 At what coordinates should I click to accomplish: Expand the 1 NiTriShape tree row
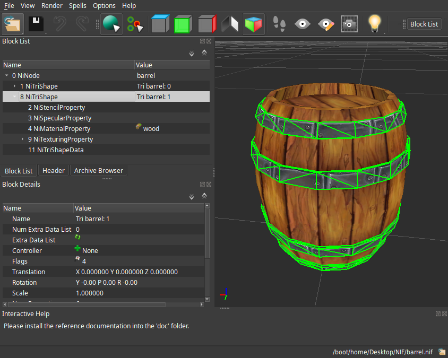[x=14, y=86]
